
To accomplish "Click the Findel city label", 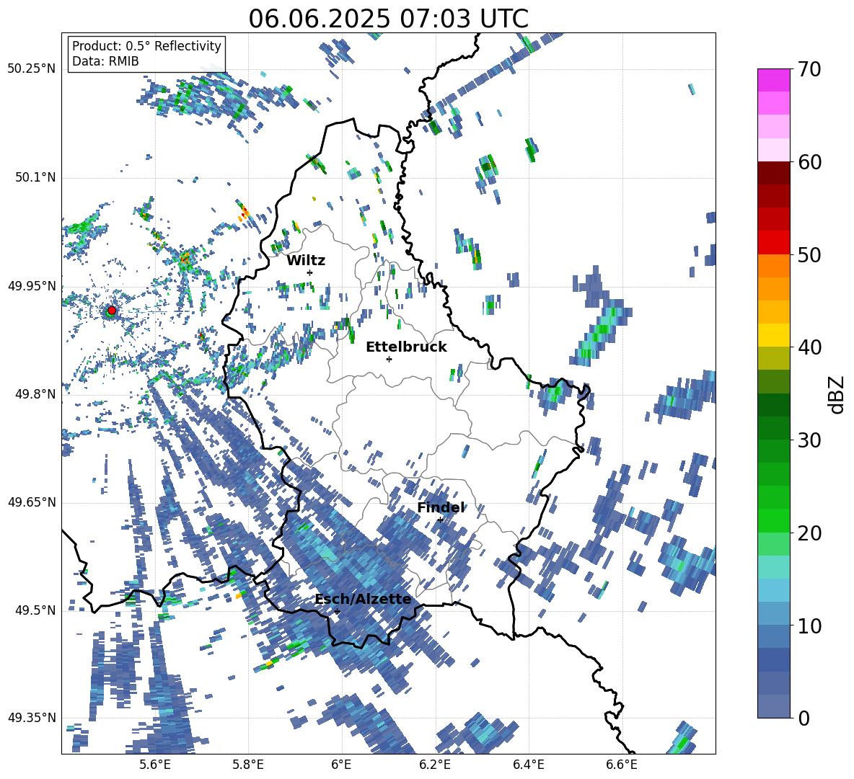I will click(441, 507).
